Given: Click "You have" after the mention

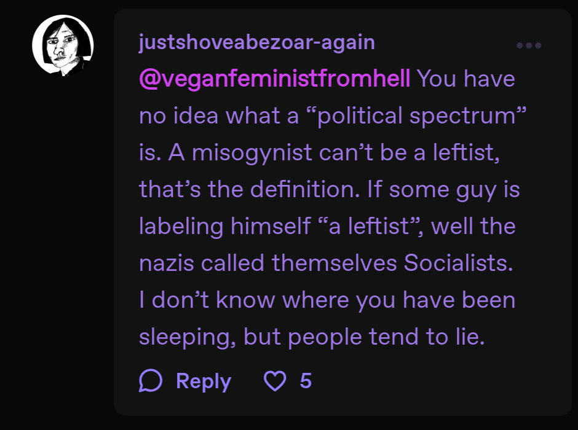Looking at the screenshot, I should click(x=466, y=79).
